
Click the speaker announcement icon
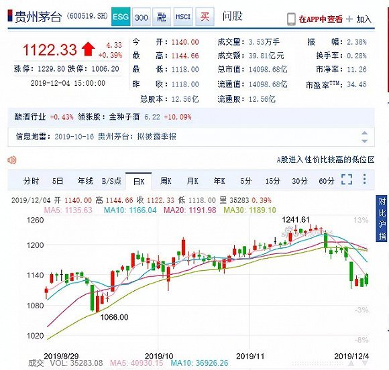click(x=11, y=160)
